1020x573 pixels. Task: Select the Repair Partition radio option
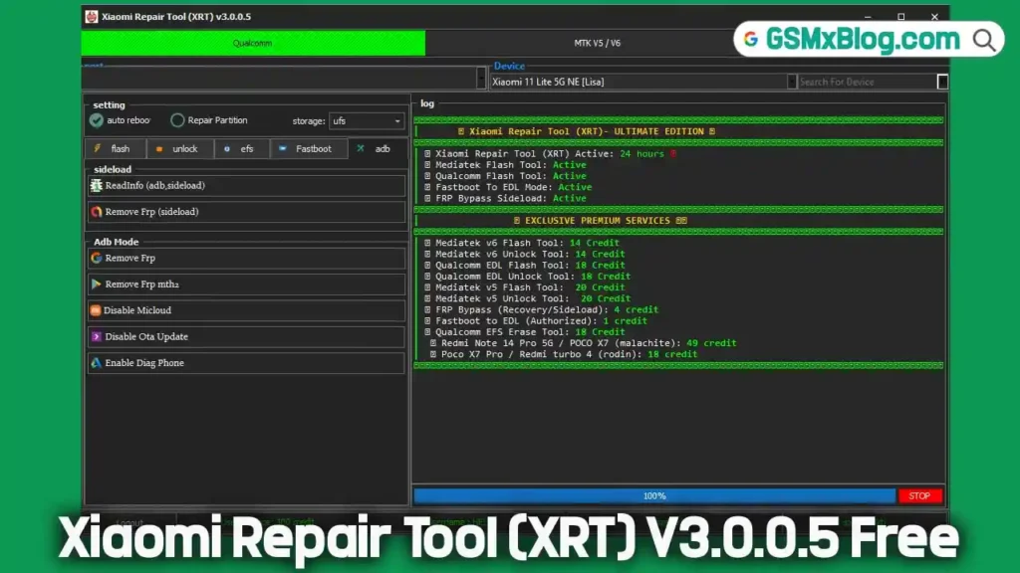pos(177,120)
